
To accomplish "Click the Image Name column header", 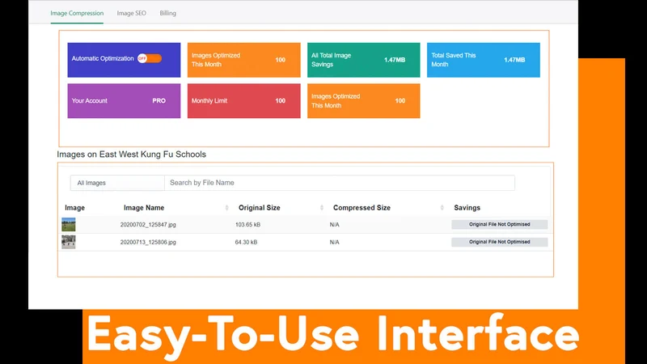I will click(x=144, y=208).
